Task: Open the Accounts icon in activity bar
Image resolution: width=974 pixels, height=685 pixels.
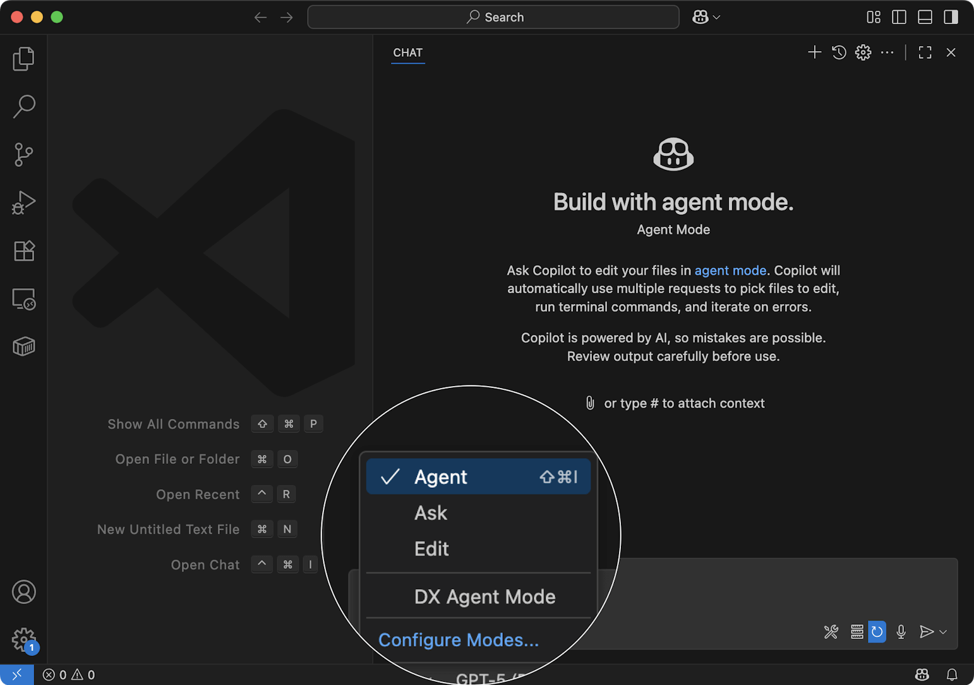Action: pos(24,591)
